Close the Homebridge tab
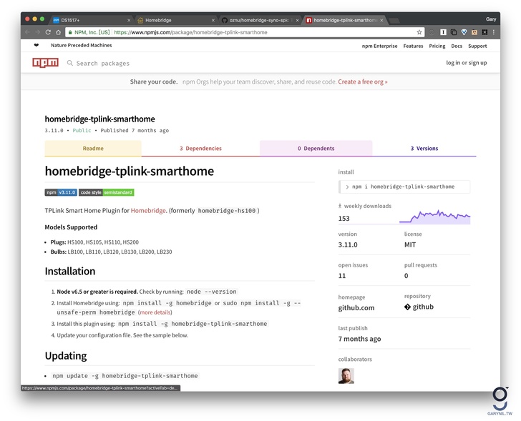Viewport: 521px width, 421px height. [x=213, y=20]
